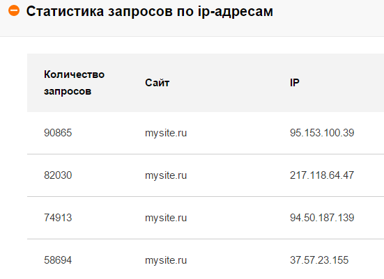This screenshot has height=279, width=384.
Task: Collapse the orange minus icon section
Action: click(14, 10)
